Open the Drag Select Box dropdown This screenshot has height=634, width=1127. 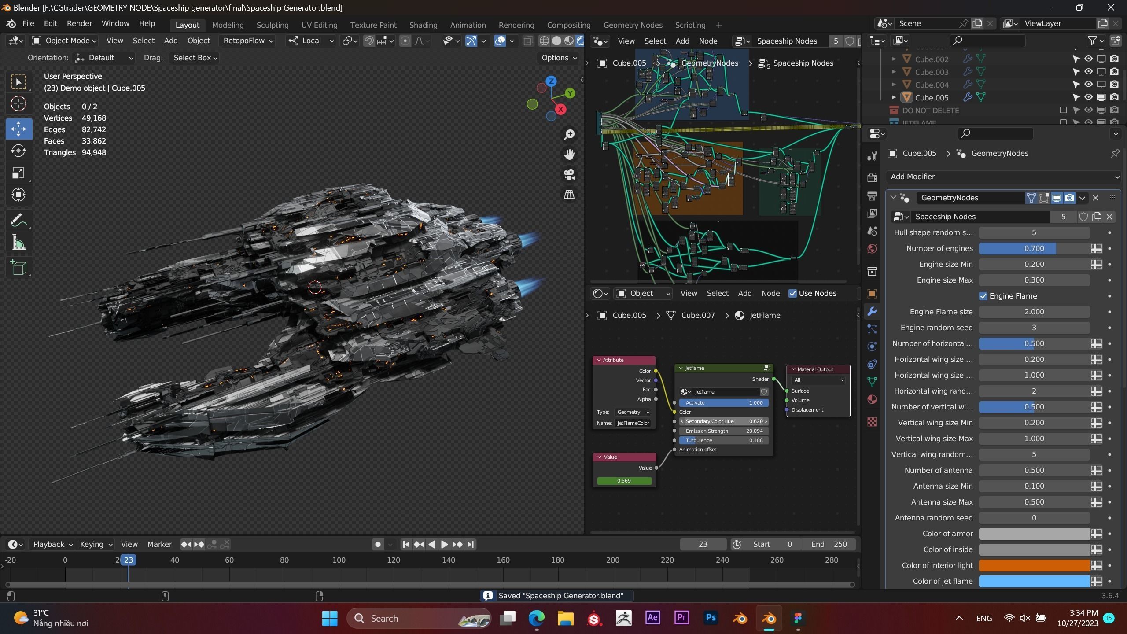194,58
